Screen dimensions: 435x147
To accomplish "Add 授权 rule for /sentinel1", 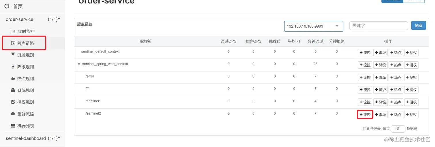I will click(x=411, y=102).
